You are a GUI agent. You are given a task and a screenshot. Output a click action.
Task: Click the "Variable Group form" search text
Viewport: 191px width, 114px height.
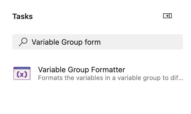66,42
